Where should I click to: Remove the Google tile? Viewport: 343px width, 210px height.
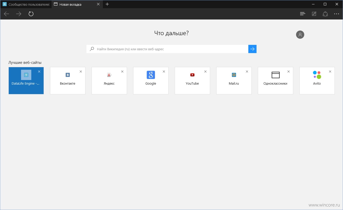click(x=164, y=72)
